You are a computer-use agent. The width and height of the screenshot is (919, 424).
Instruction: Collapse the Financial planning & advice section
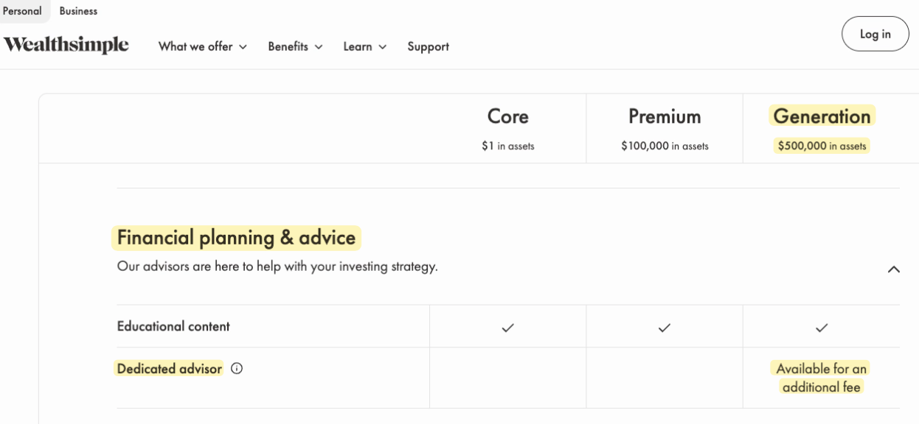pyautogui.click(x=893, y=269)
